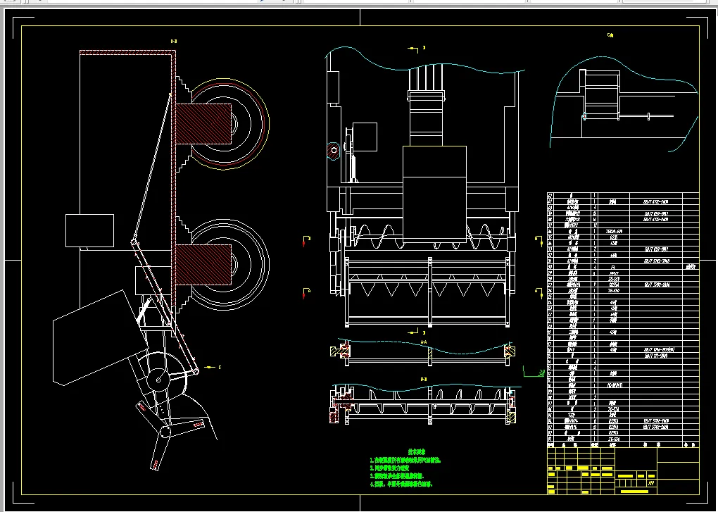
Task: Click the yellow C arrow near the reel
Action: point(213,368)
